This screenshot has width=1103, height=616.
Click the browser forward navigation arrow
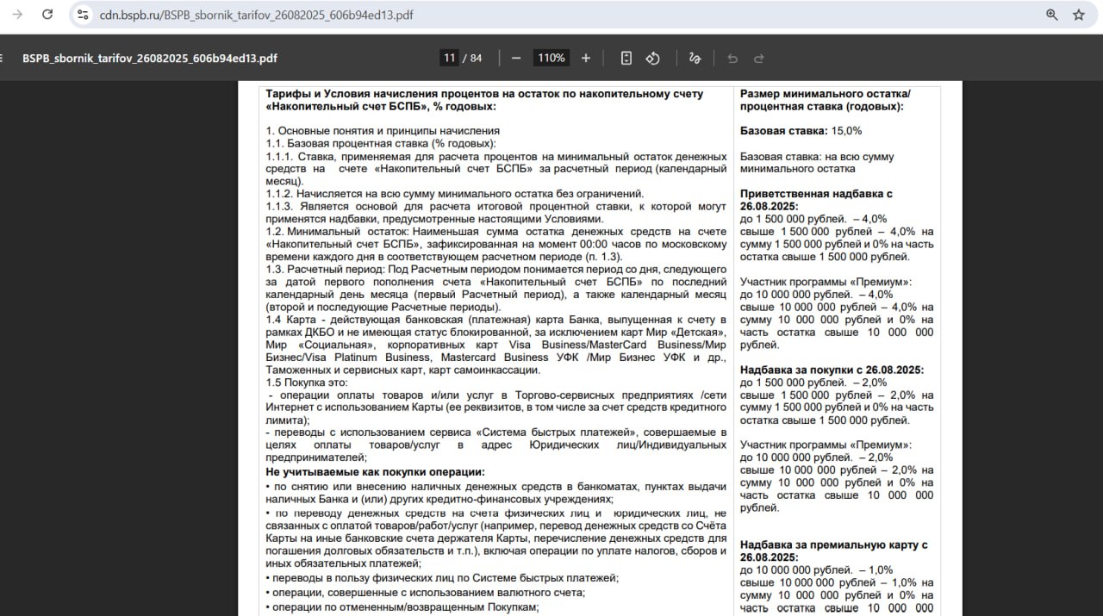tap(17, 15)
